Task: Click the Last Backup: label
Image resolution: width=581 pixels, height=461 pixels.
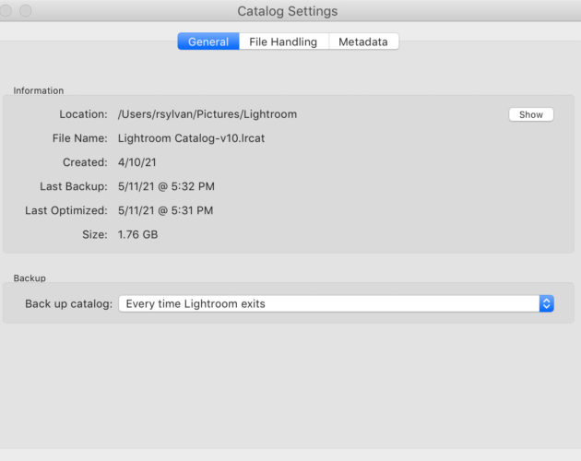Action: pyautogui.click(x=74, y=186)
